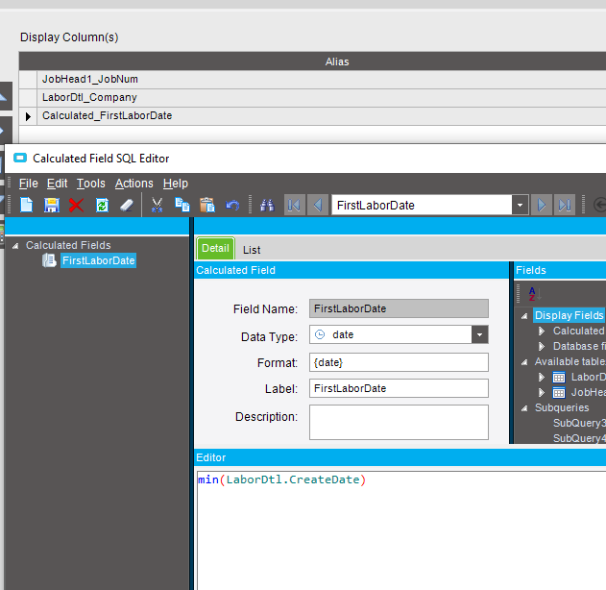606x590 pixels.
Task: Click the Description text area
Action: coord(399,422)
